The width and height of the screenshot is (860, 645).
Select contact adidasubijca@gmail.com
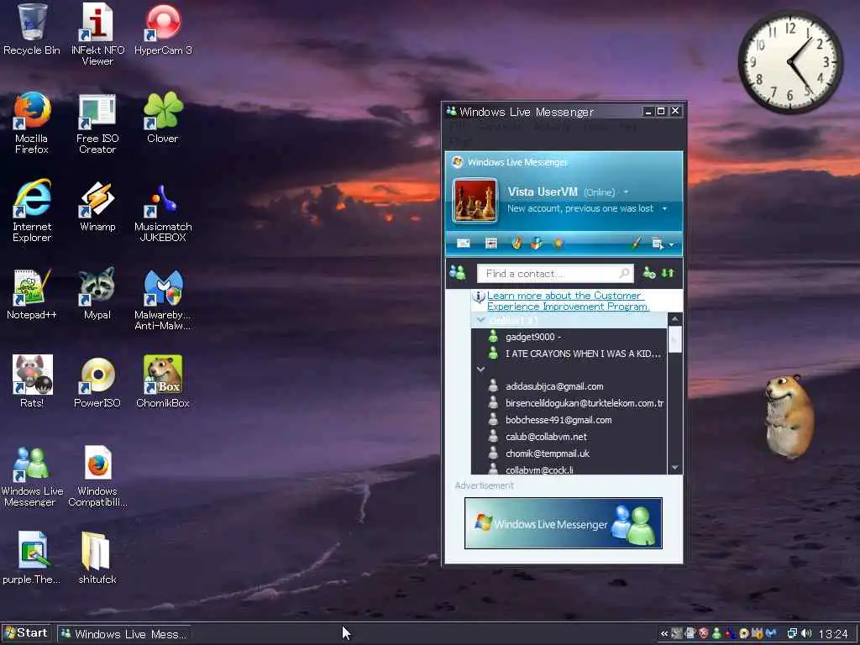point(569,386)
